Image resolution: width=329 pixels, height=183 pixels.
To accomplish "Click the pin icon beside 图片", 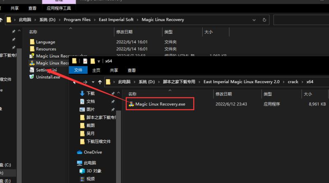I will (x=113, y=109).
